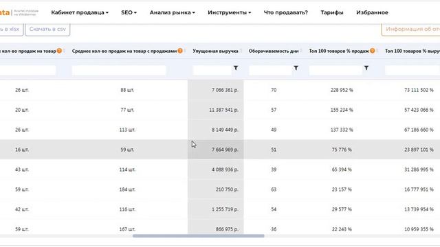Focus the Топ 100 товаров % продаж filter input
The width and height of the screenshot is (440, 247).
pos(335,70)
